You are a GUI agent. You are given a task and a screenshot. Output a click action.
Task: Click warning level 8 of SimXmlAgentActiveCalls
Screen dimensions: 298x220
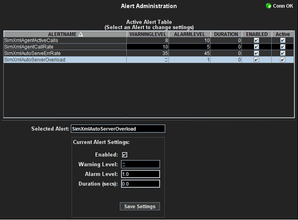166,40
